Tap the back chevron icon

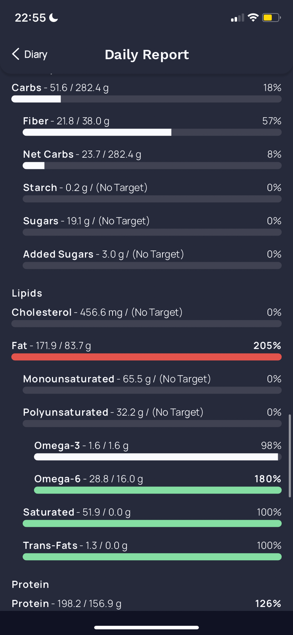click(16, 54)
